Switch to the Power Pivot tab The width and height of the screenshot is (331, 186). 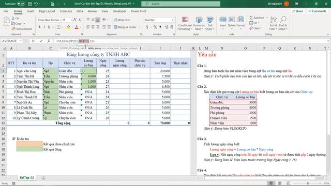click(x=139, y=11)
